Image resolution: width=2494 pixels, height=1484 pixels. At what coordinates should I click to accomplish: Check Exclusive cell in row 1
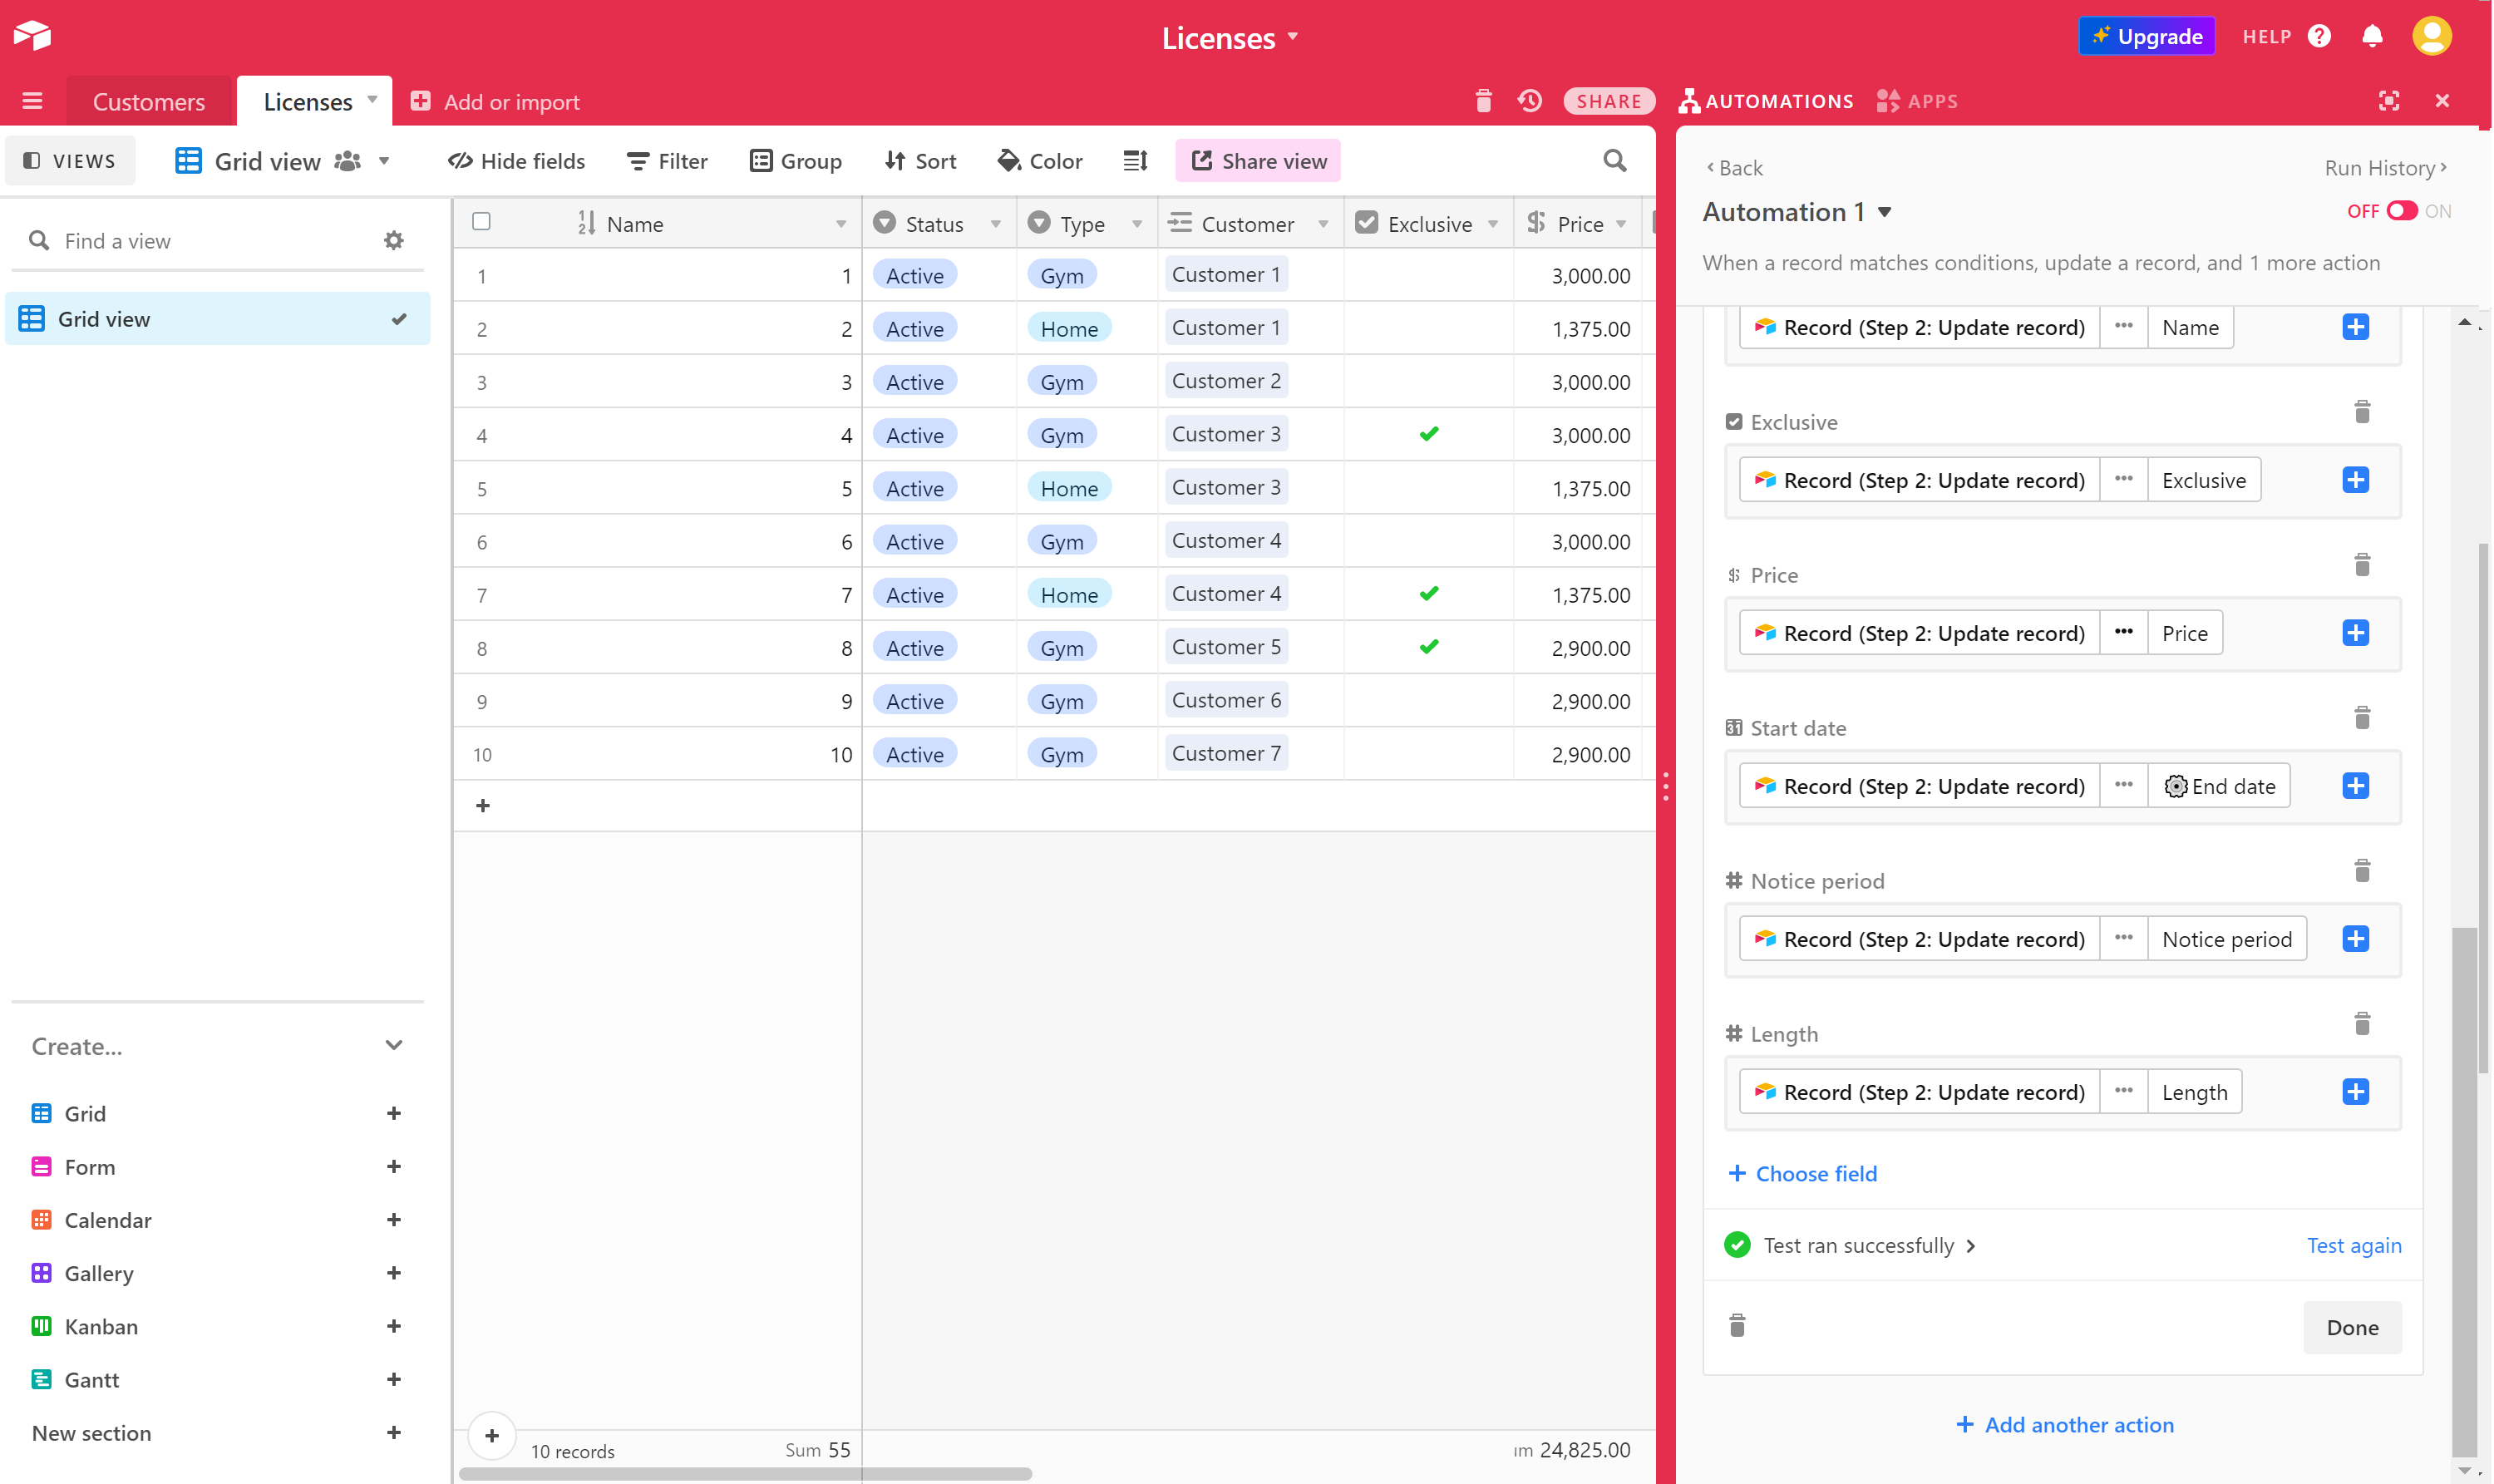[x=1429, y=275]
